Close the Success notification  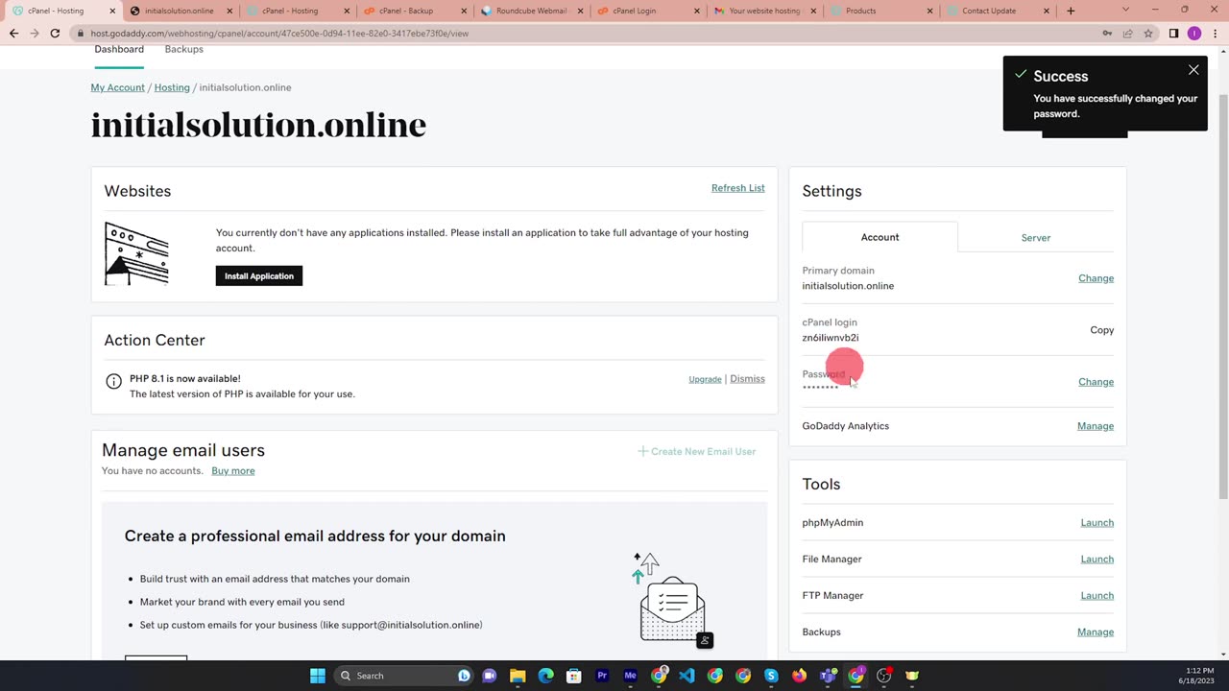1193,70
